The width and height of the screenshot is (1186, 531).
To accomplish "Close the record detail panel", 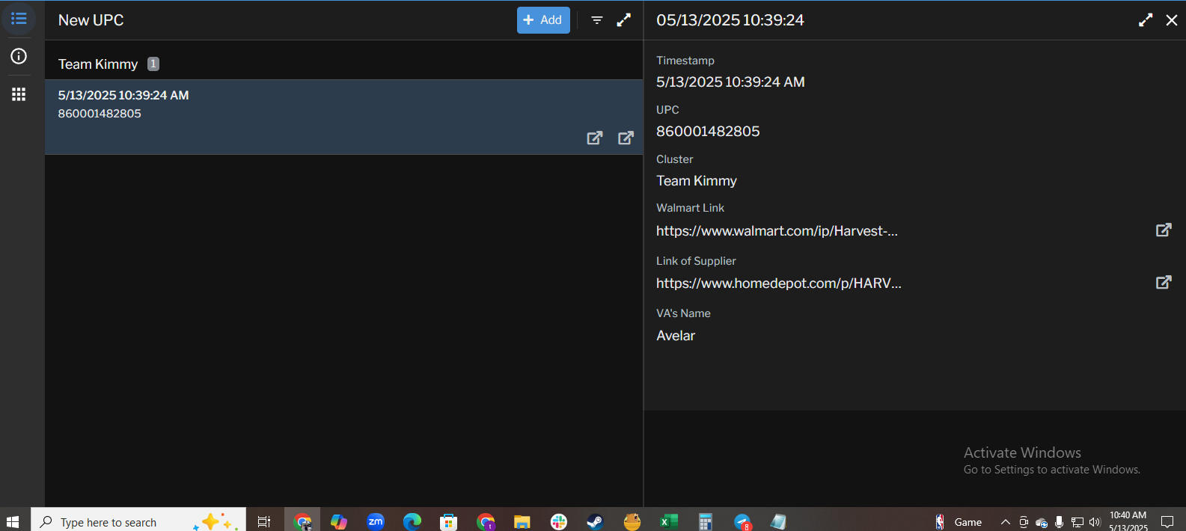I will click(x=1171, y=20).
